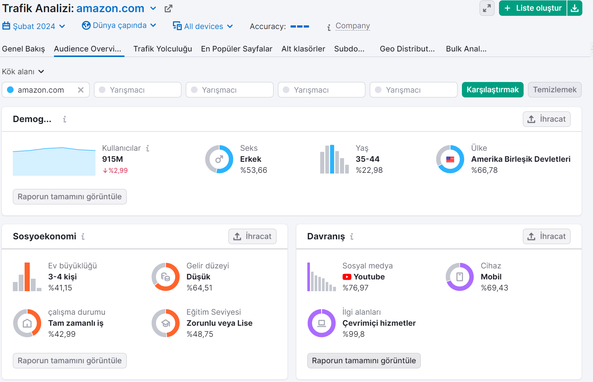The image size is (593, 382).
Task: Click the income level donut icon
Action: (x=166, y=277)
